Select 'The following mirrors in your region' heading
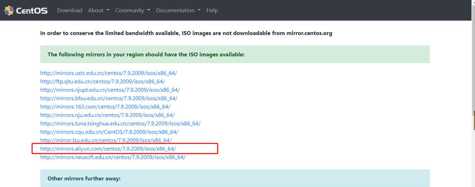475x187 pixels. (146, 54)
